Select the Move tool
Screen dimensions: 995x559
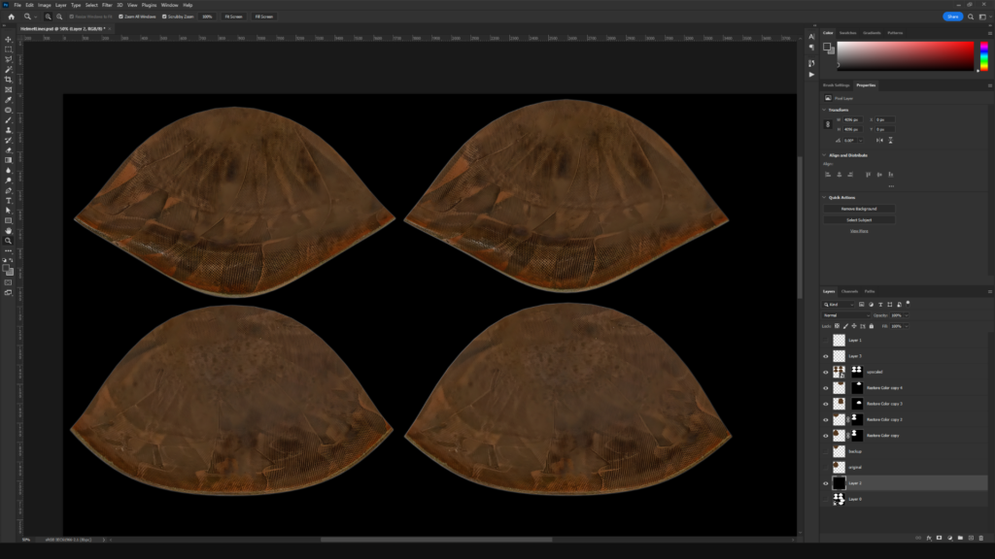point(9,40)
